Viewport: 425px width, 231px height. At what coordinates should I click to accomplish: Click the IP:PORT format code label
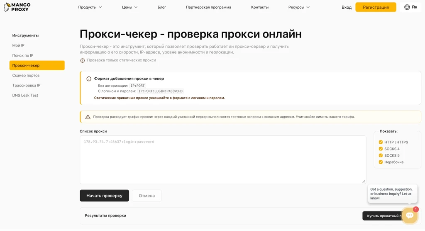coord(137,86)
